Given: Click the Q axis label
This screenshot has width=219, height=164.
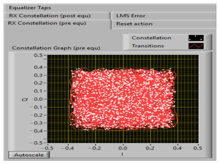Looking at the screenshot, I should (x=25, y=99).
